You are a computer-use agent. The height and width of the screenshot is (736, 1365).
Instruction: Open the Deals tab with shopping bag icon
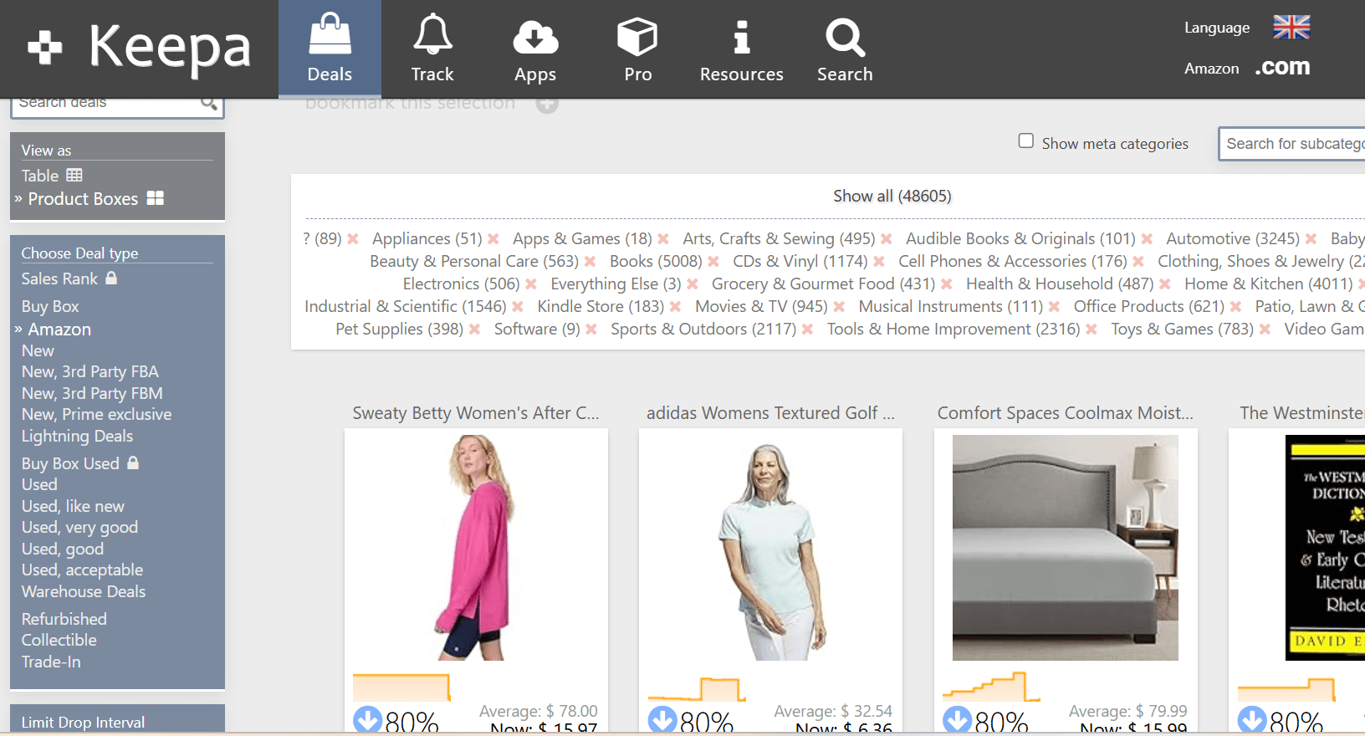click(330, 49)
